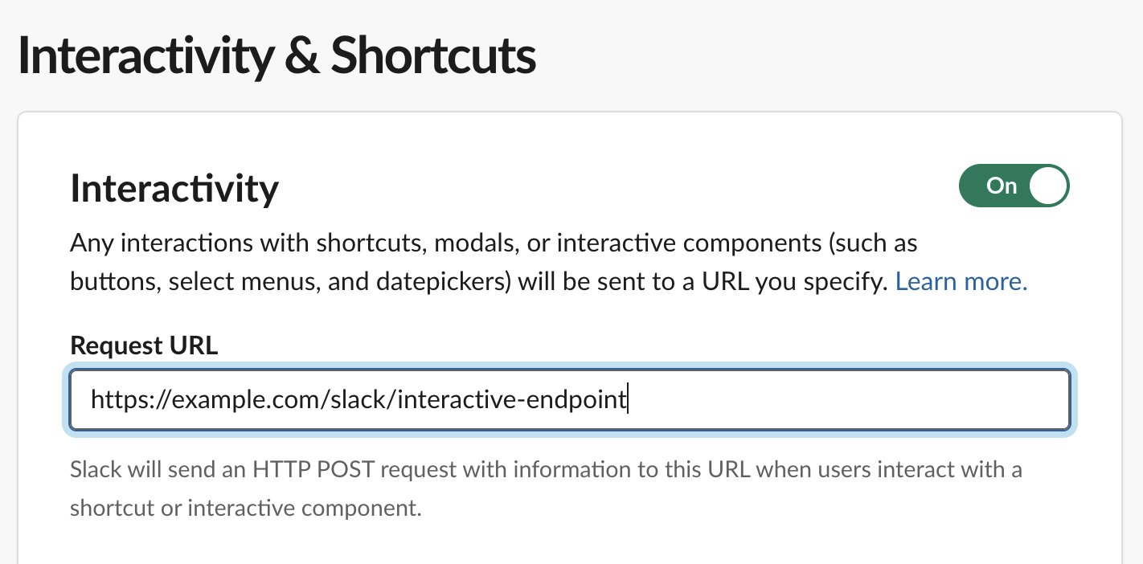The height and width of the screenshot is (564, 1143).
Task: Click the white circle on the toggle
Action: pos(1049,186)
